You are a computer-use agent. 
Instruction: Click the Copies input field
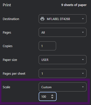click(47, 46)
